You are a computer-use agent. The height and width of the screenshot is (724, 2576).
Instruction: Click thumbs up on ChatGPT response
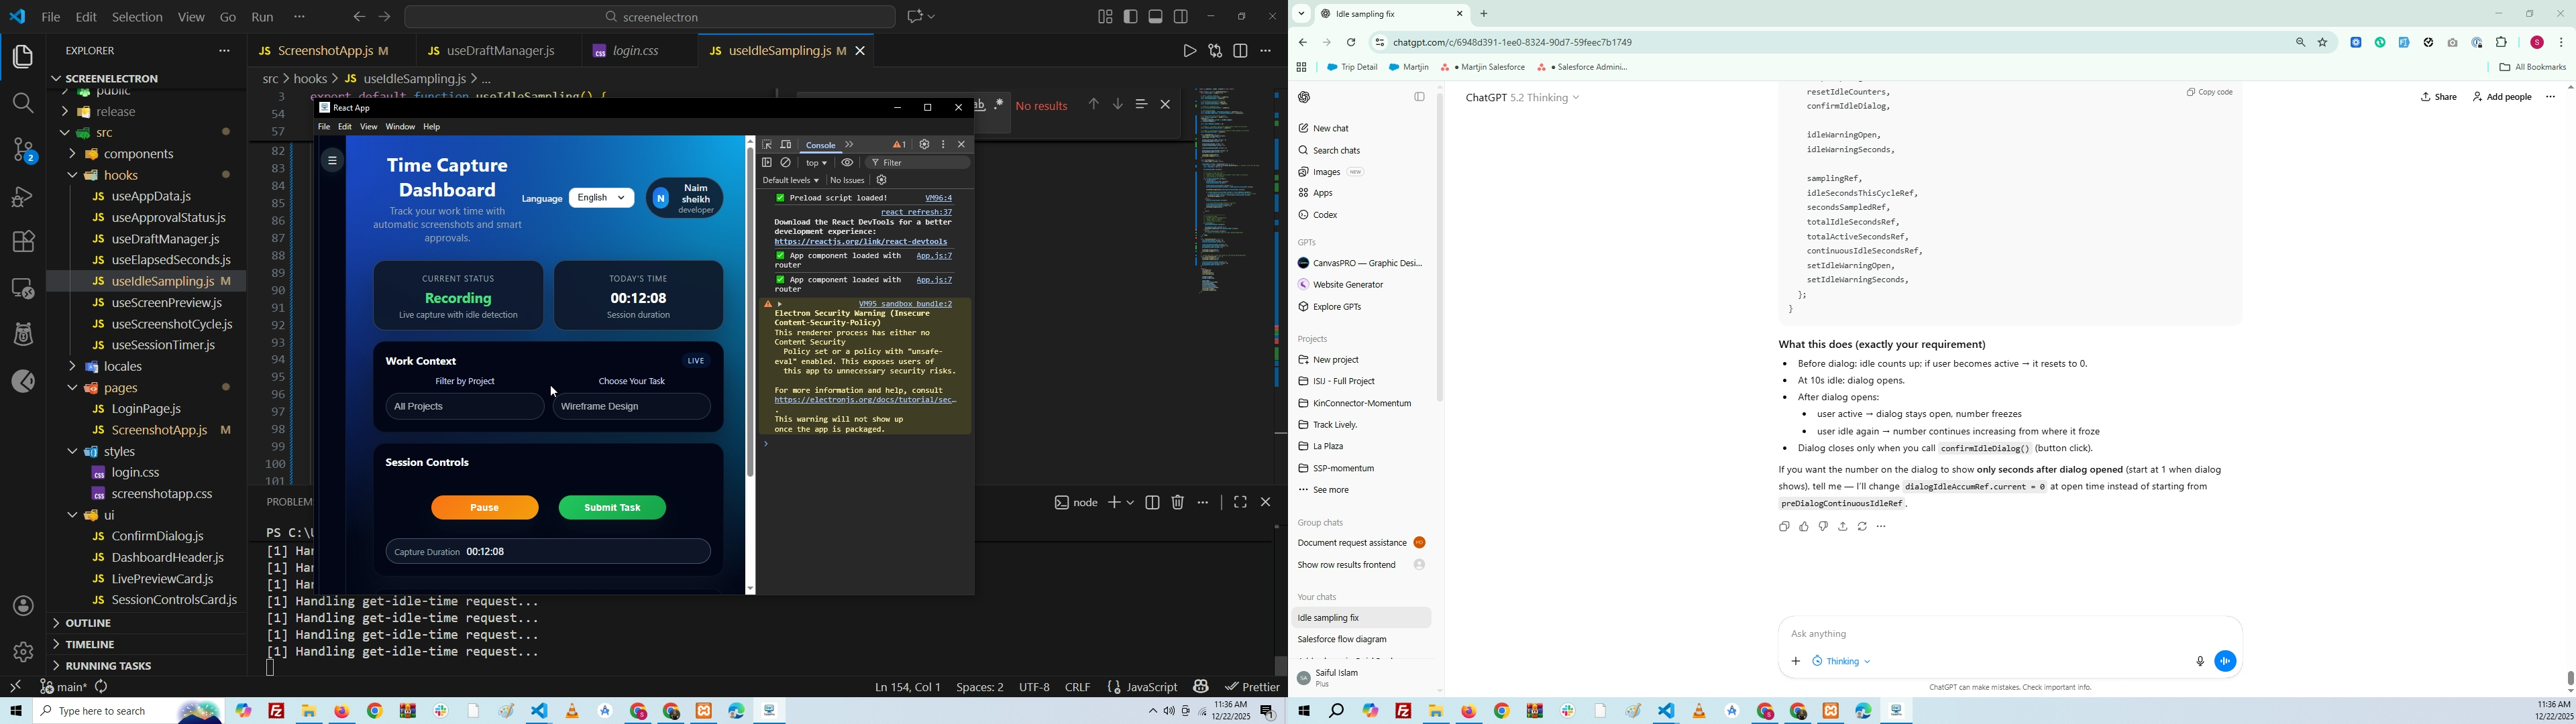1804,527
